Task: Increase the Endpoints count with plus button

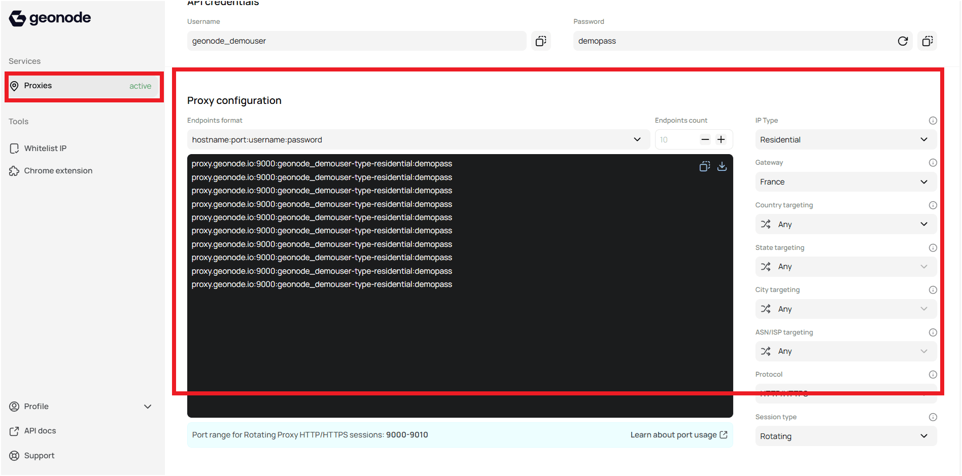Action: pyautogui.click(x=721, y=139)
